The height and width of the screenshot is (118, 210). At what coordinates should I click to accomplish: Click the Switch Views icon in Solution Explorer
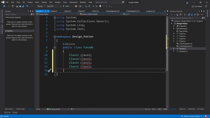180,15
